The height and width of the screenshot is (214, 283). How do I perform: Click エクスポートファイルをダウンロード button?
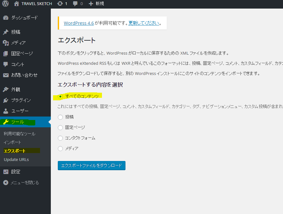click(x=91, y=165)
